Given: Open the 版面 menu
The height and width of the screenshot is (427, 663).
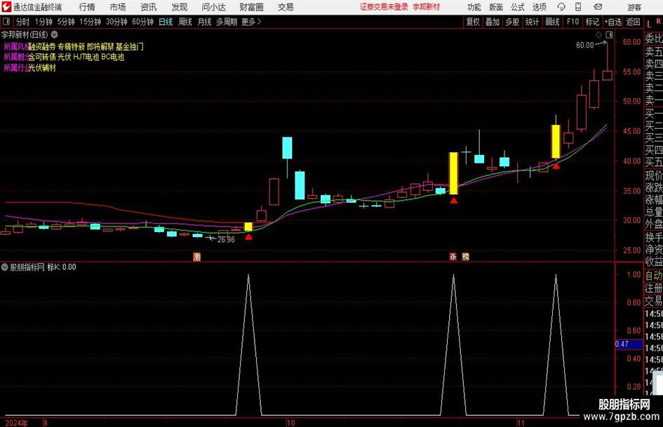Looking at the screenshot, I should point(495,7).
